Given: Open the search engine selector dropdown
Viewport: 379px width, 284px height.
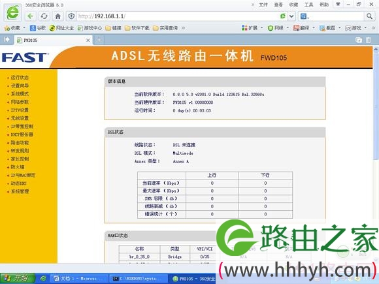Looking at the screenshot, I should click(x=305, y=16).
